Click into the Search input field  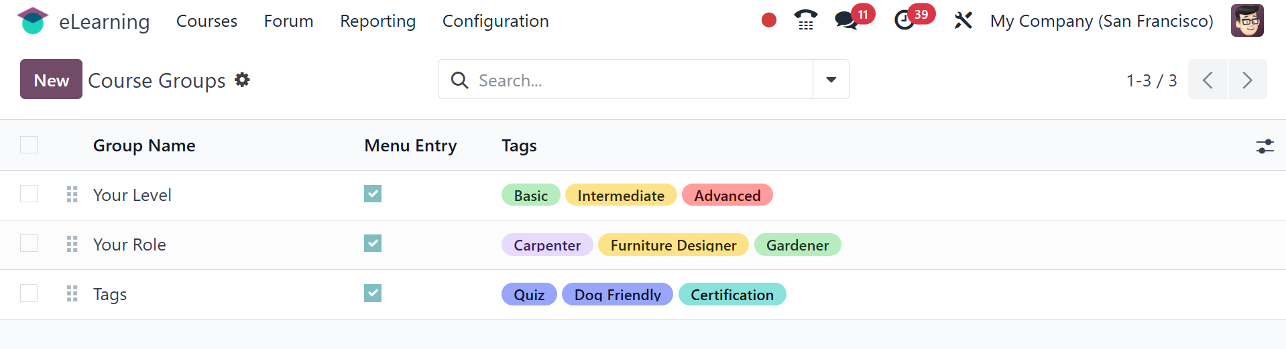(637, 80)
